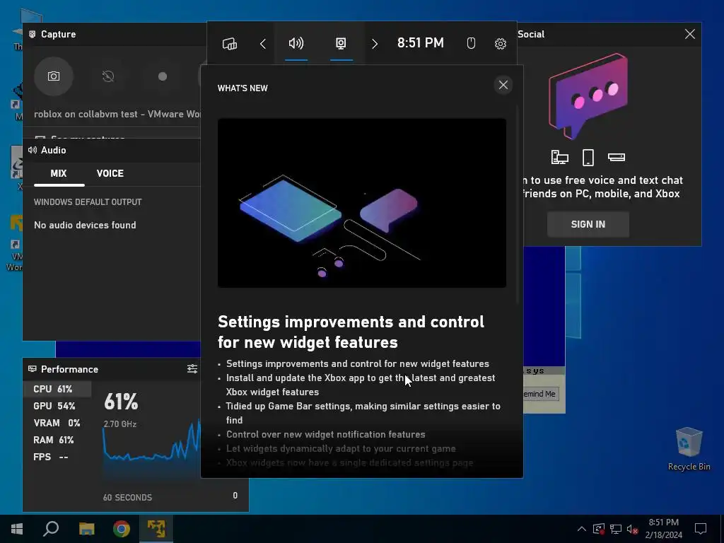The image size is (724, 543).
Task: Select the RAM 61% performance row
Action: (58, 440)
